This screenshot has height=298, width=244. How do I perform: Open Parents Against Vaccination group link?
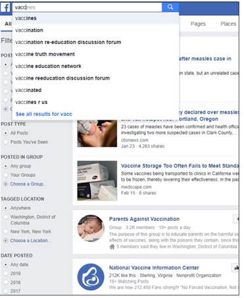(144, 219)
